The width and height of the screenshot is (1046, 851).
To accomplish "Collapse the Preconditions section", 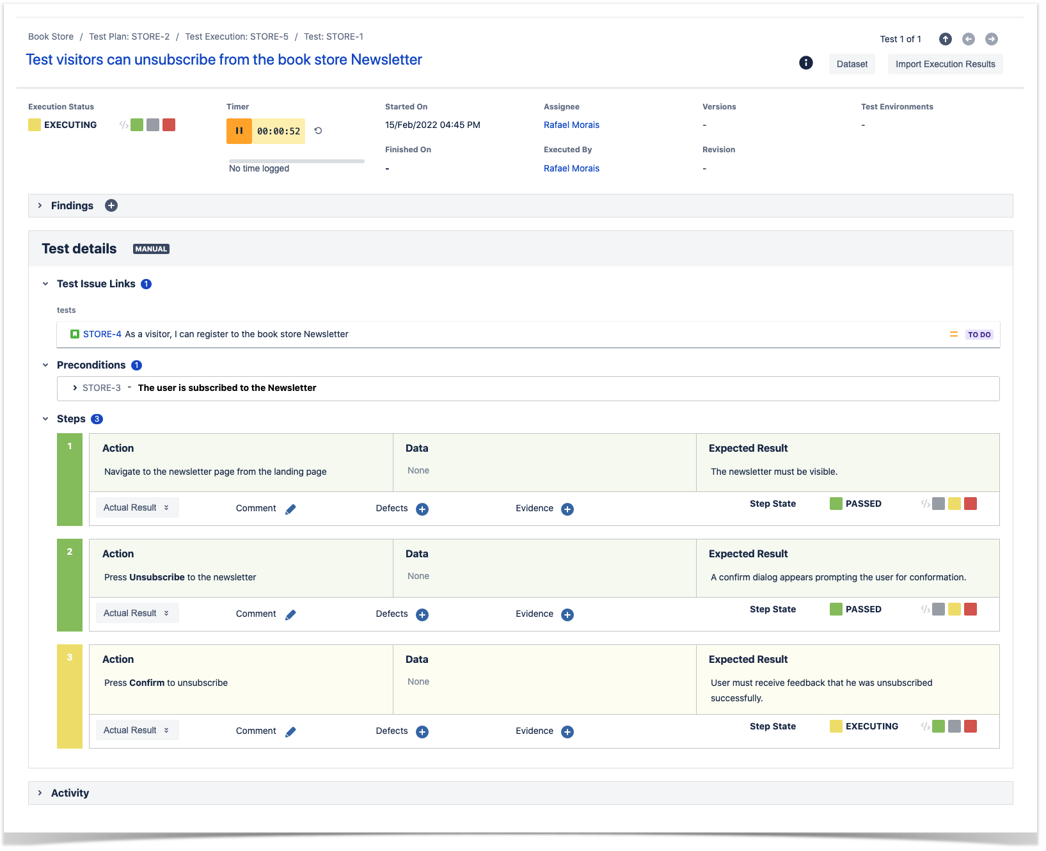I will 45,365.
